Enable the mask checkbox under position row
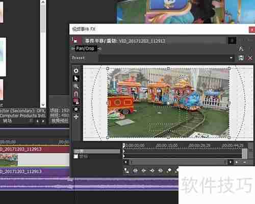 pos(75,157)
